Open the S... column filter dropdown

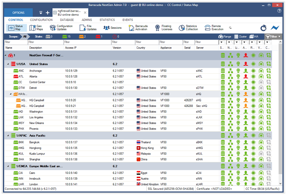point(221,42)
